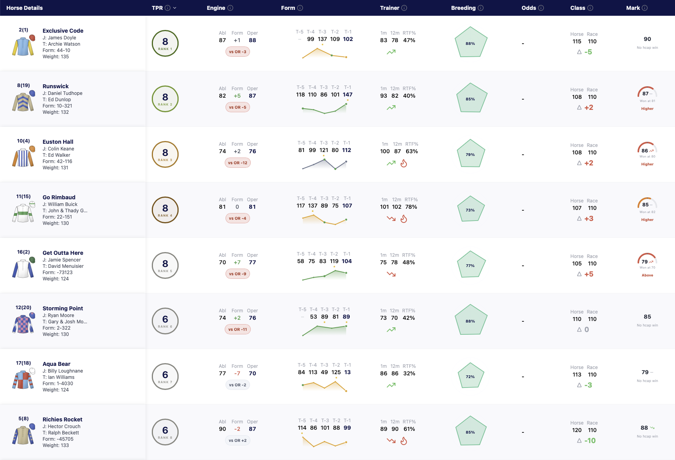Open the Runswick horse name link

pyautogui.click(x=56, y=86)
